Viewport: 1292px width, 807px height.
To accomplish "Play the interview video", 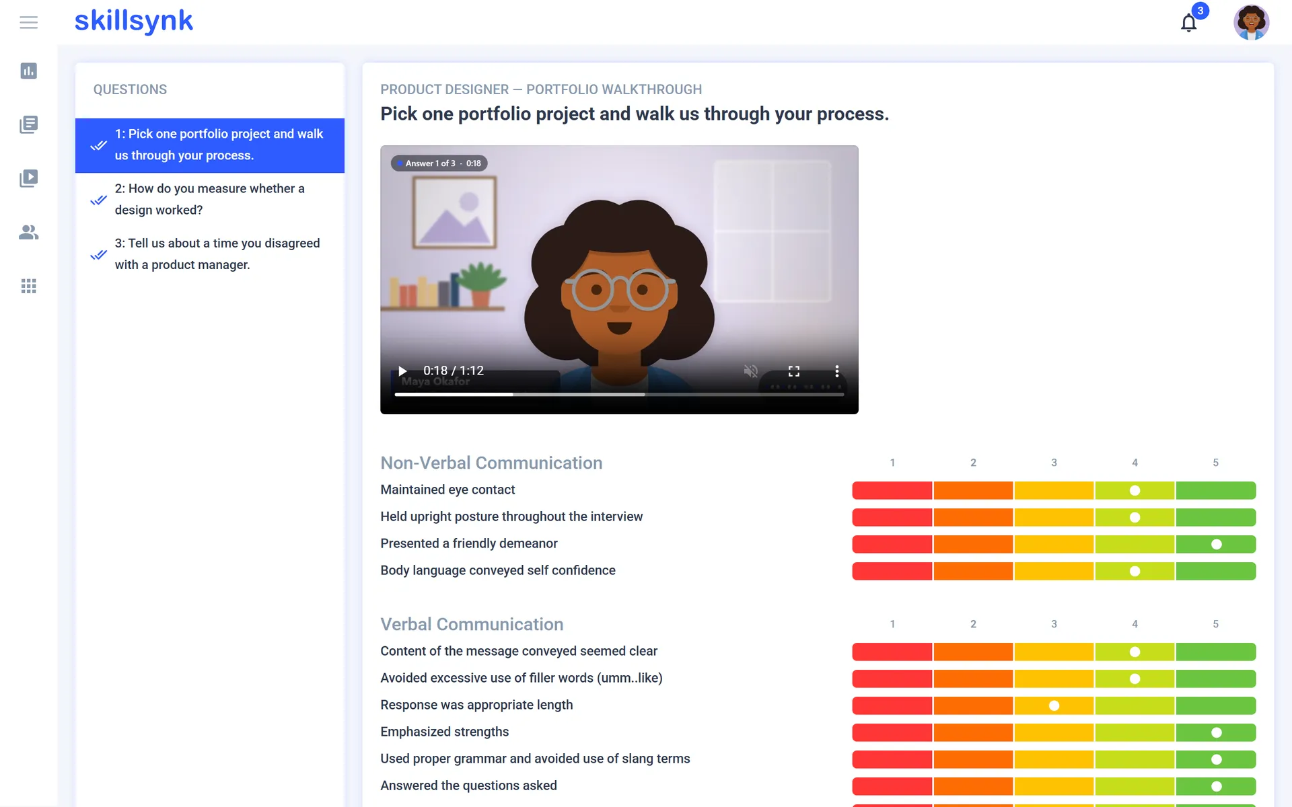I will 402,371.
